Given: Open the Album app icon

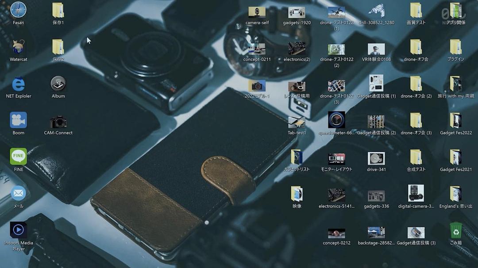Looking at the screenshot, I should [58, 84].
